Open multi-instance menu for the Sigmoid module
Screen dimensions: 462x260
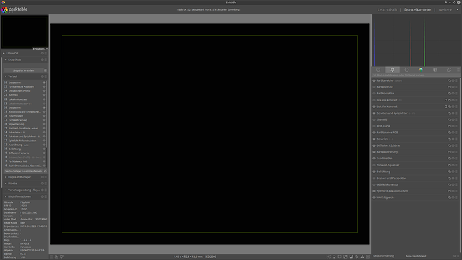[449, 119]
